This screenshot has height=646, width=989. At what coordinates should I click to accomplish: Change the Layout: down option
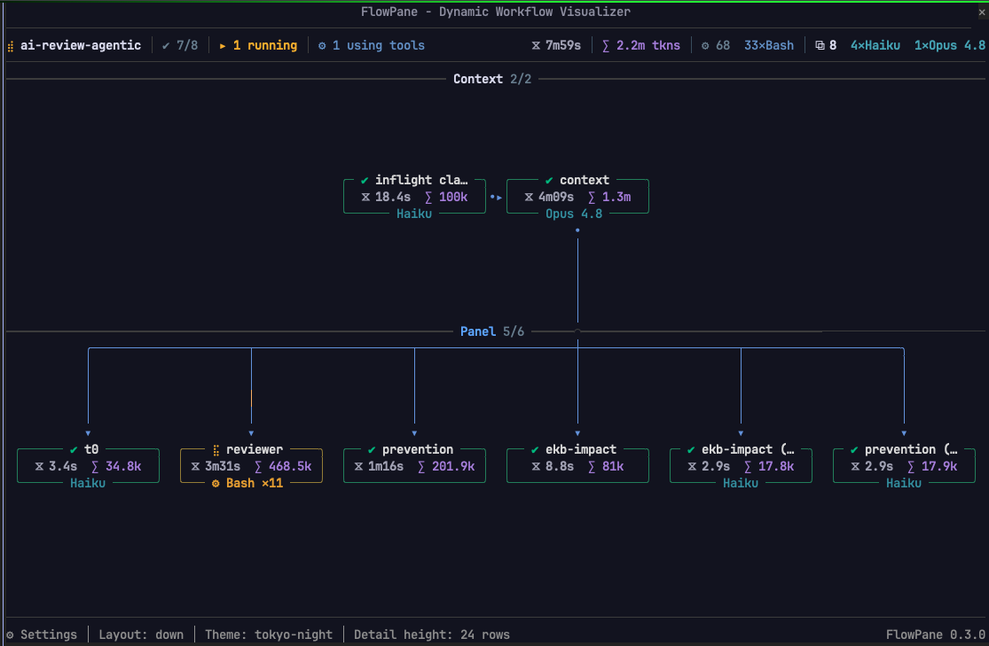pos(141,634)
